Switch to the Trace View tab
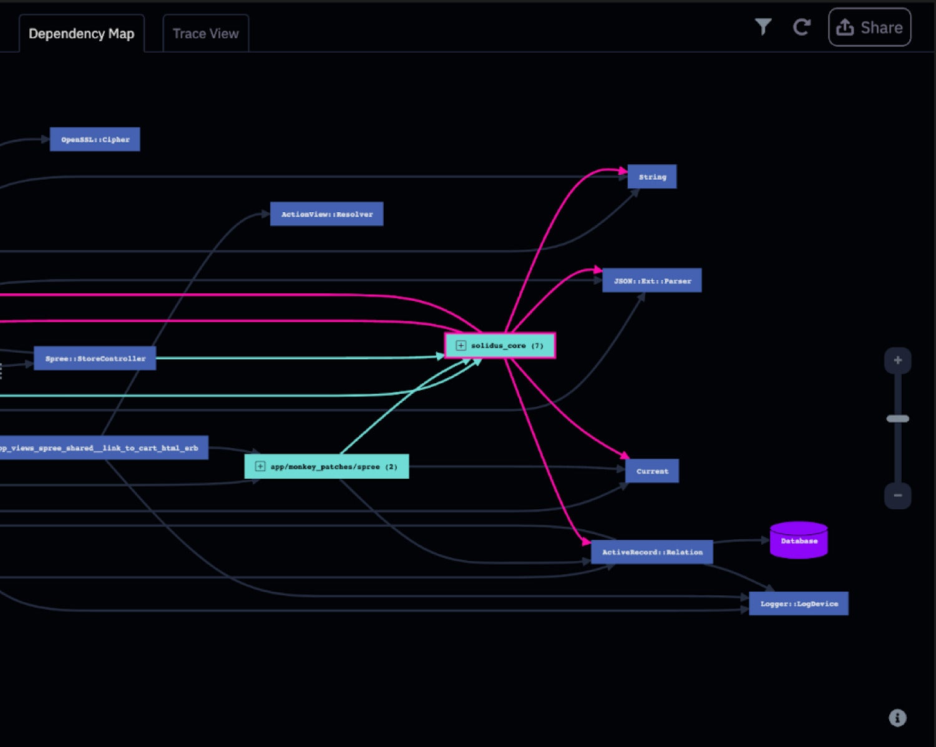The height and width of the screenshot is (747, 936). pyautogui.click(x=206, y=34)
